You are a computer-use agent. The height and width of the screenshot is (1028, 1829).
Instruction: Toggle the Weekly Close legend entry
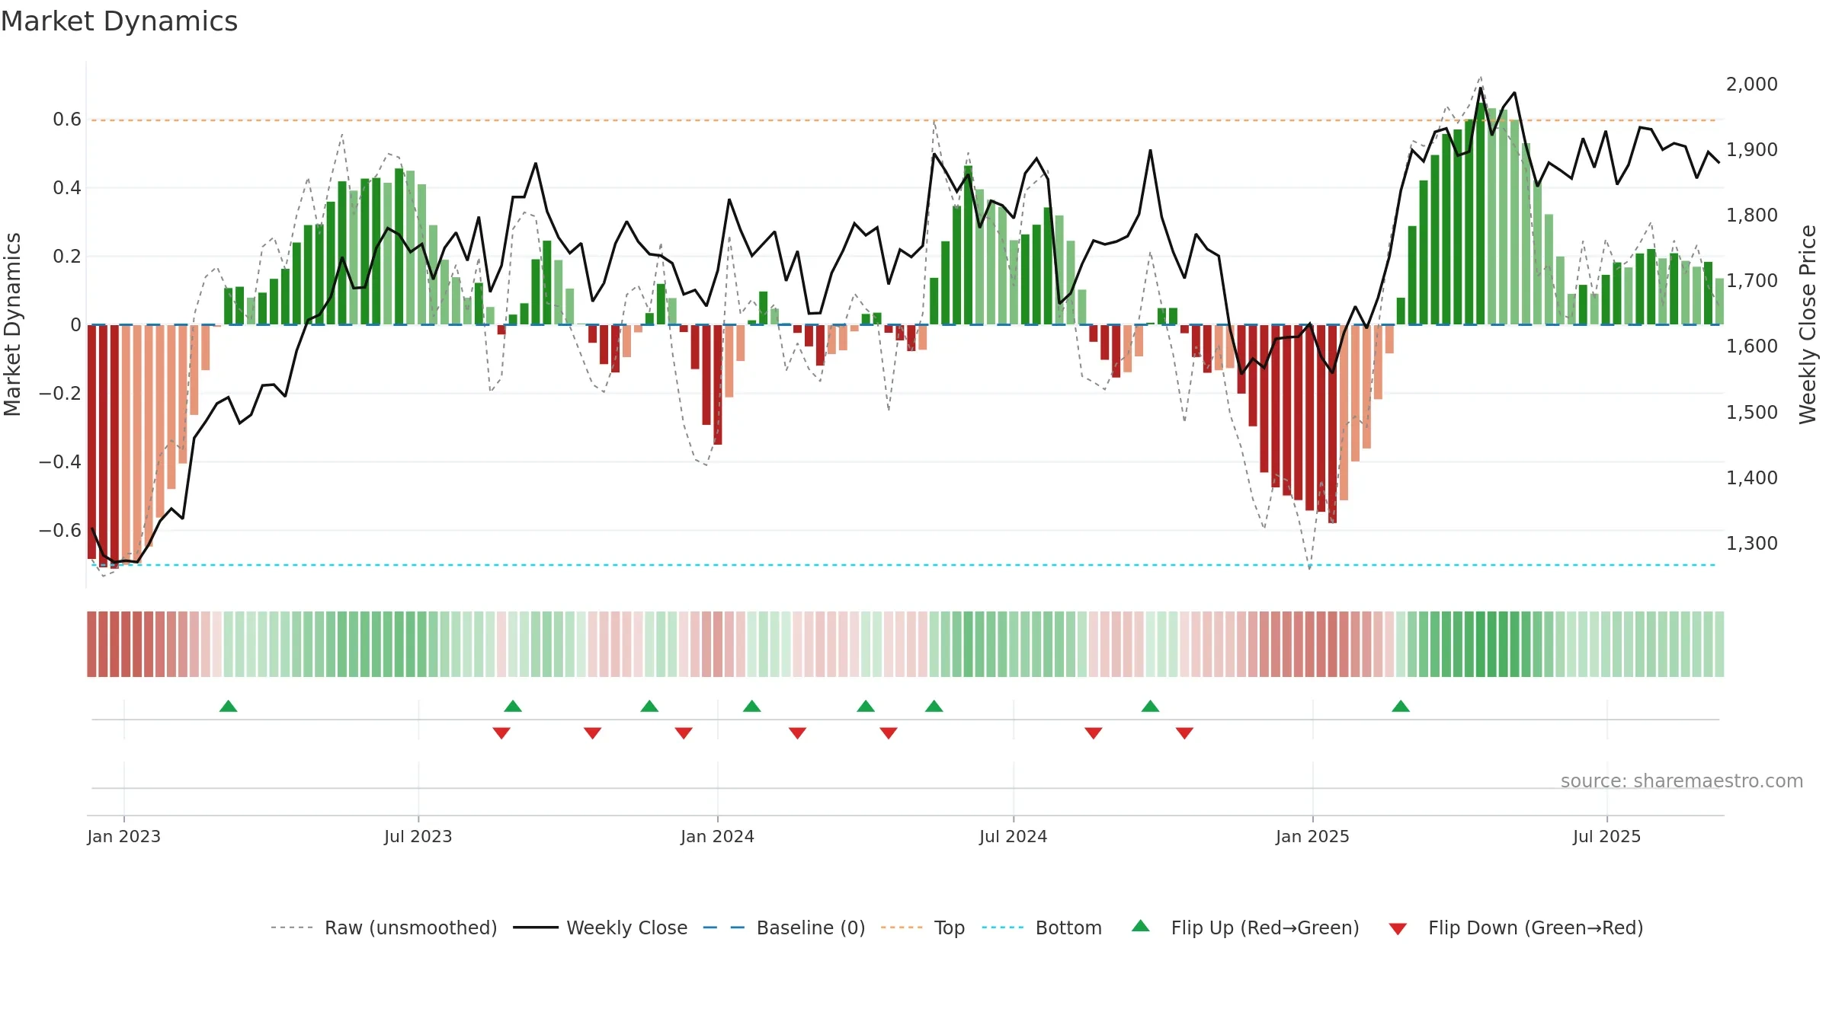[601, 927]
